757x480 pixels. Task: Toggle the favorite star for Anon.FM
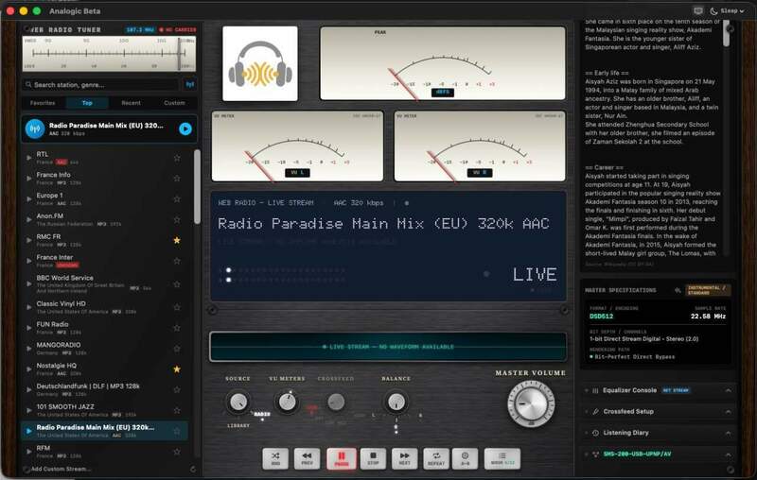(x=177, y=220)
